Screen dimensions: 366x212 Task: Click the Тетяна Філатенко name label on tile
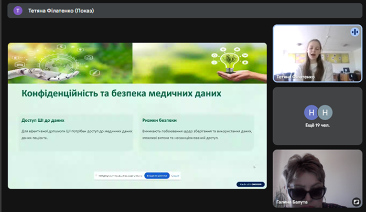click(296, 77)
